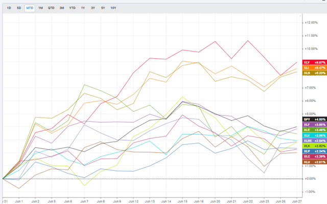
Task: Click the XLF legend label
Action: point(315,125)
